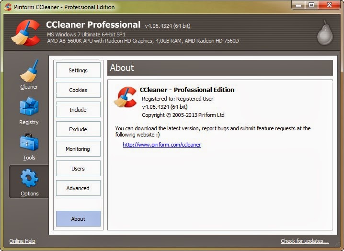
Task: Click the 'CCleaner Professional' header title
Action: 93,24
